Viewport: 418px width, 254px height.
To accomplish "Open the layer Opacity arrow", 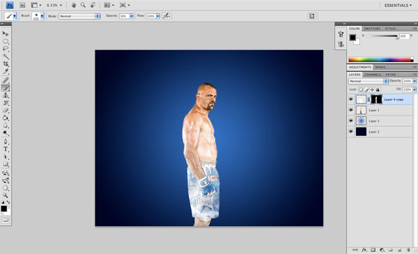I will coord(415,81).
